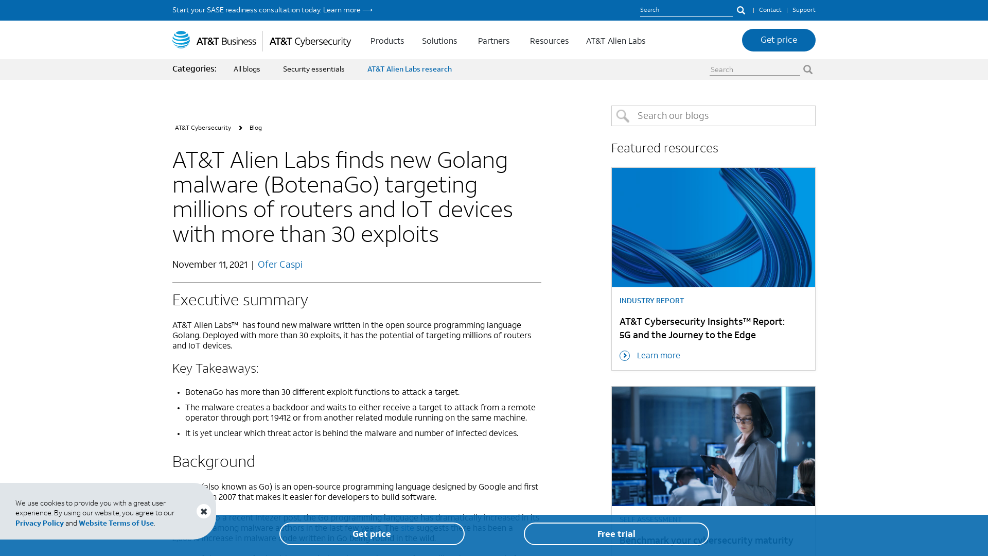Select the All blogs category

point(247,69)
